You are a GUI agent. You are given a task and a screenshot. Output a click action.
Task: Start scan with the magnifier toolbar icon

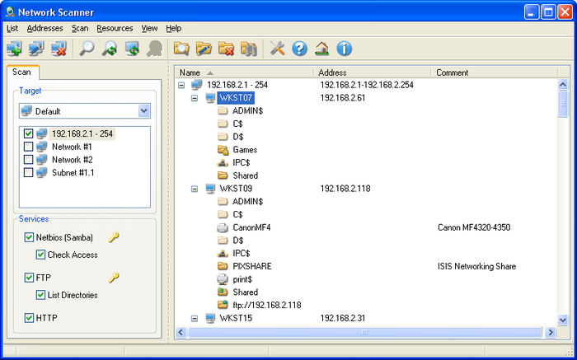[x=87, y=49]
